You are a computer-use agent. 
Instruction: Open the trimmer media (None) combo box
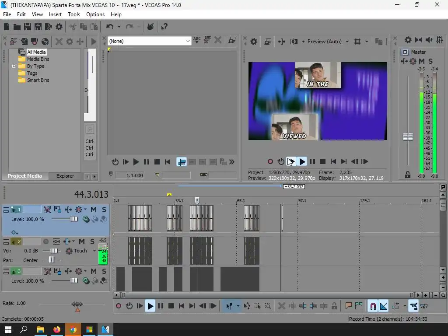click(150, 41)
